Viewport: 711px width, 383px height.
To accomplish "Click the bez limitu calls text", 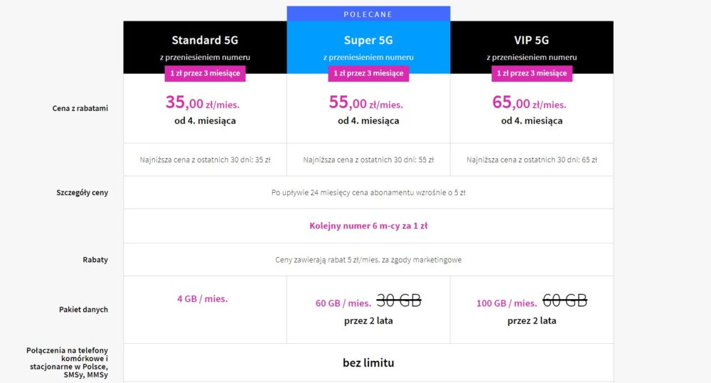I will coord(368,362).
